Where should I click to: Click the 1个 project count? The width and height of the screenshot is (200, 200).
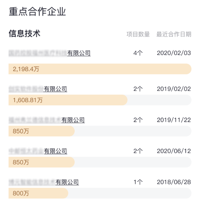point(138,182)
